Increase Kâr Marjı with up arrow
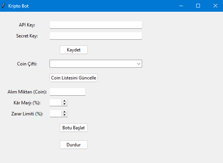 [64, 101]
